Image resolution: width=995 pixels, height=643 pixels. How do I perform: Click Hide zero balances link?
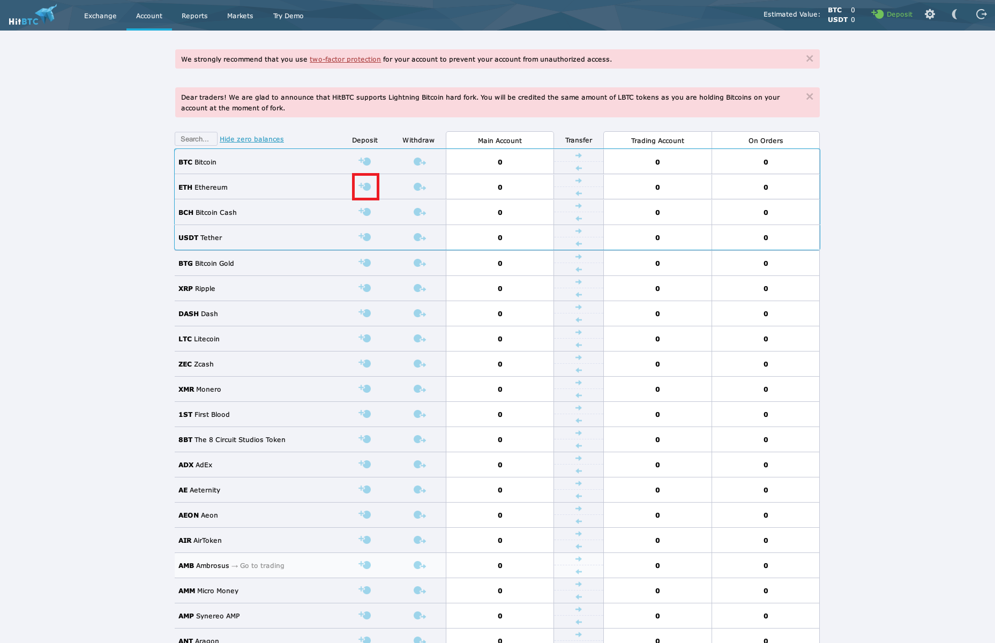252,139
